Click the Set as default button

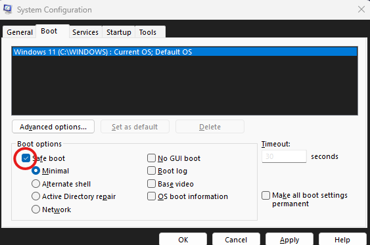(135, 127)
